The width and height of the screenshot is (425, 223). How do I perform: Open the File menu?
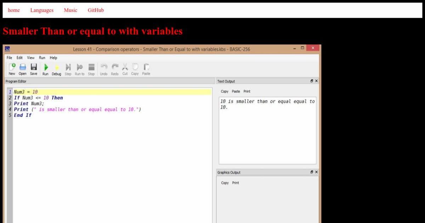[x=9, y=58]
